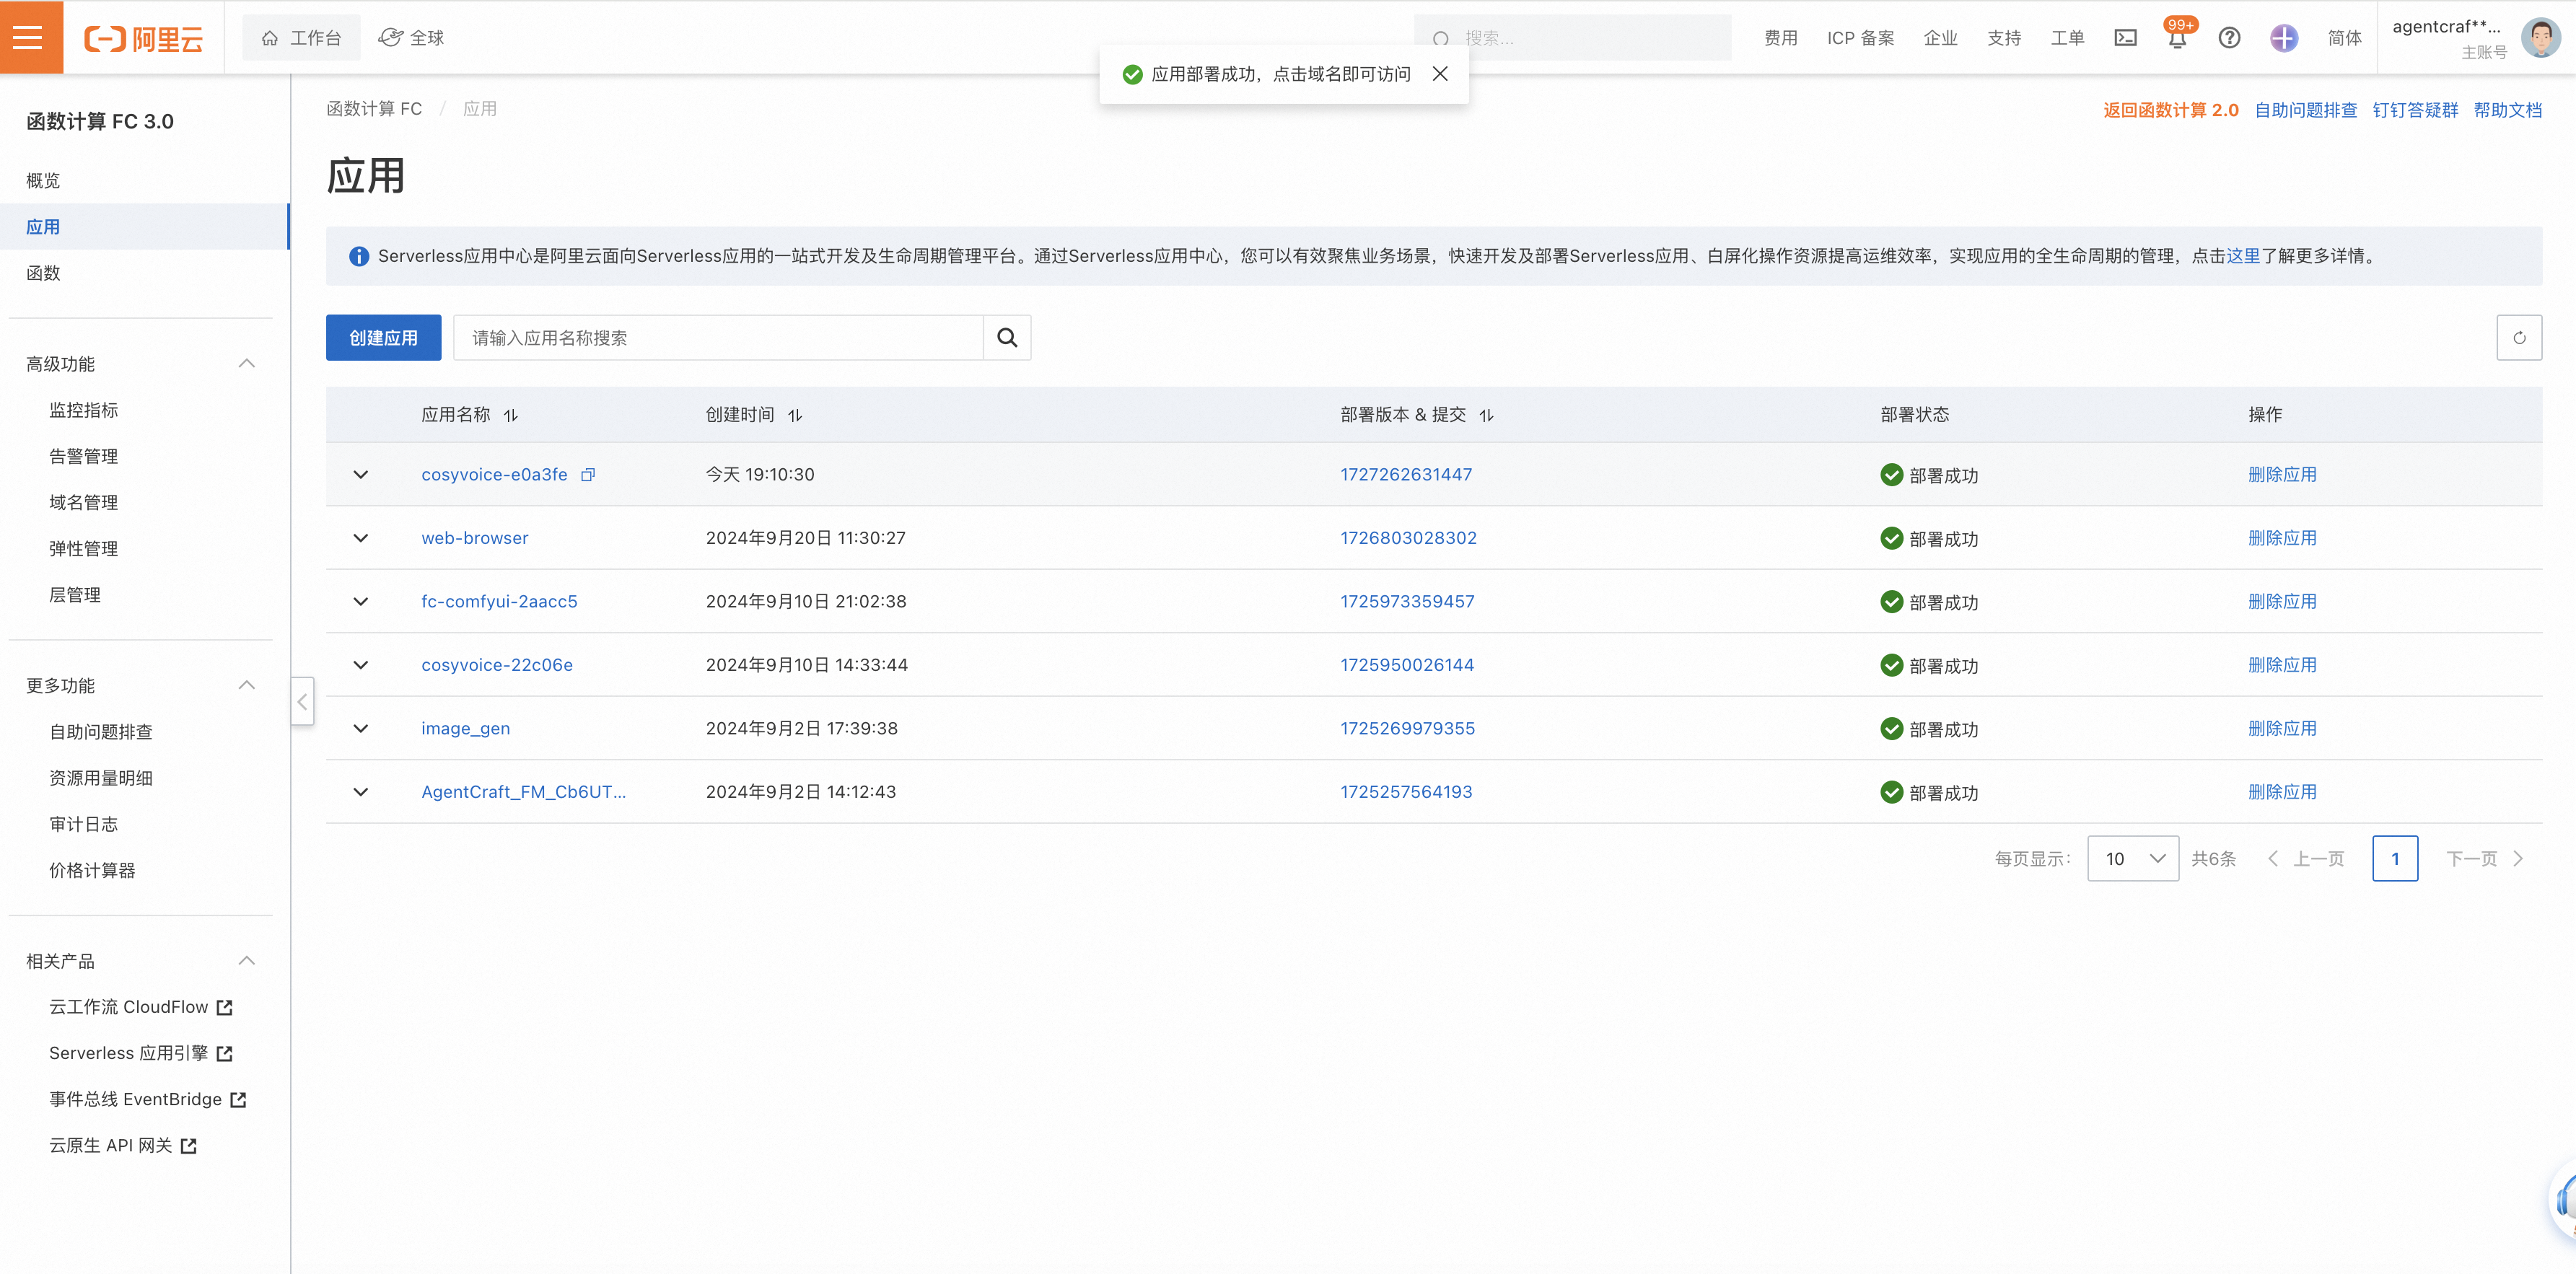Open the help question mark icon
The height and width of the screenshot is (1274, 2576).
point(2229,38)
